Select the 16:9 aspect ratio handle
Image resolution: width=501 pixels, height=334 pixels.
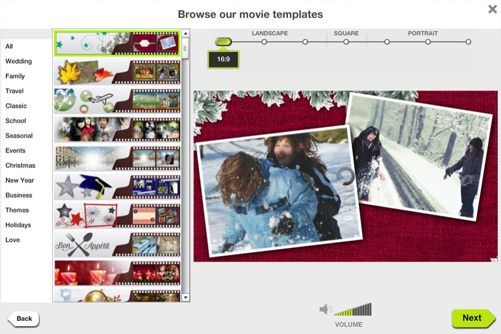[x=223, y=42]
